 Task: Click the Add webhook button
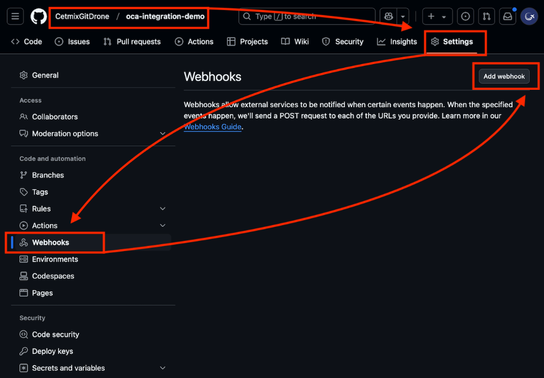(504, 76)
